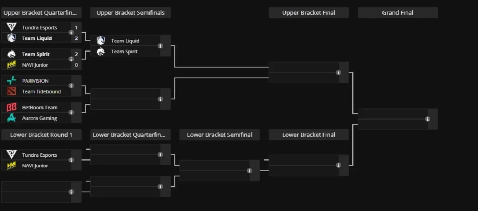Click the Tundra Esports logo in upper quarterfinals

(12, 27)
